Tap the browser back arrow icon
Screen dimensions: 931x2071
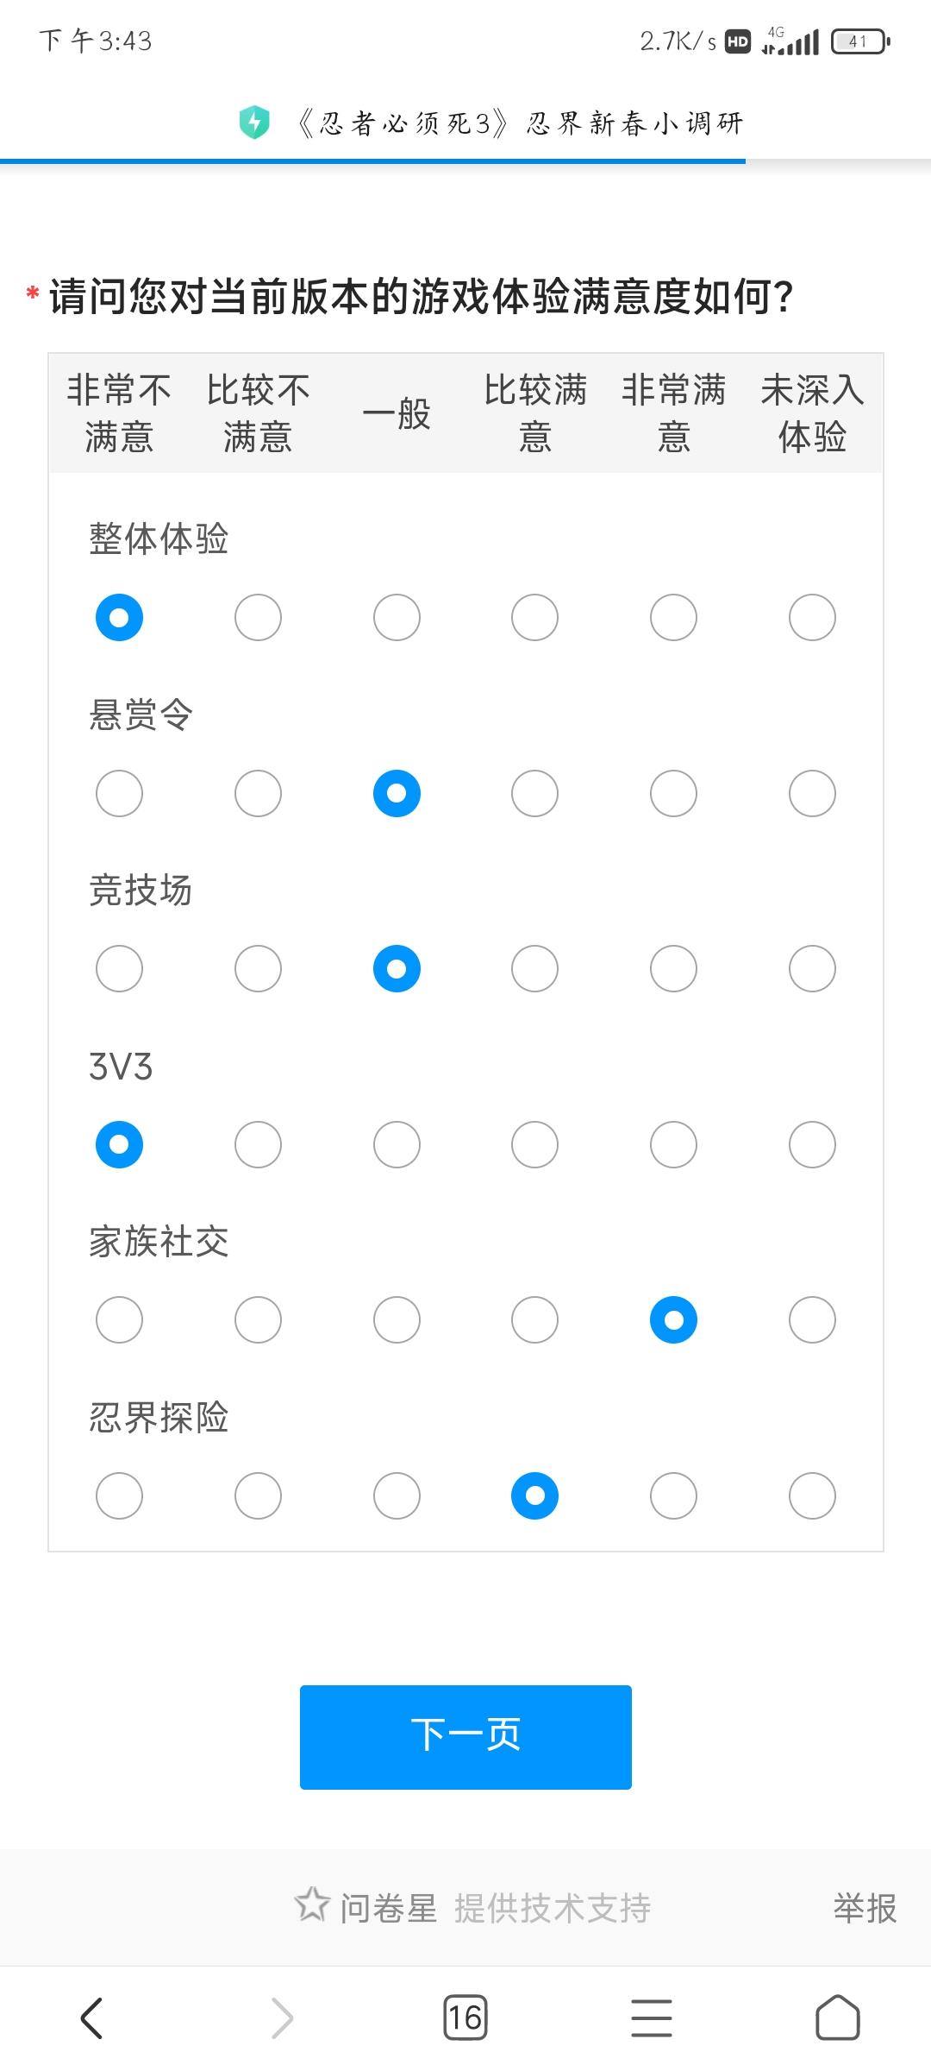click(92, 2018)
